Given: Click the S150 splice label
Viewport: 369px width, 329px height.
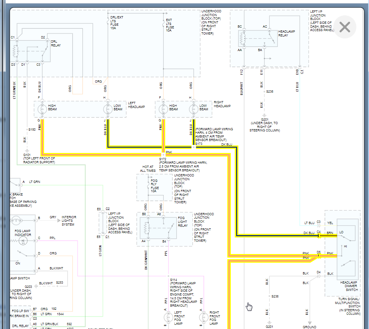Looking at the screenshot, I should (32, 130).
